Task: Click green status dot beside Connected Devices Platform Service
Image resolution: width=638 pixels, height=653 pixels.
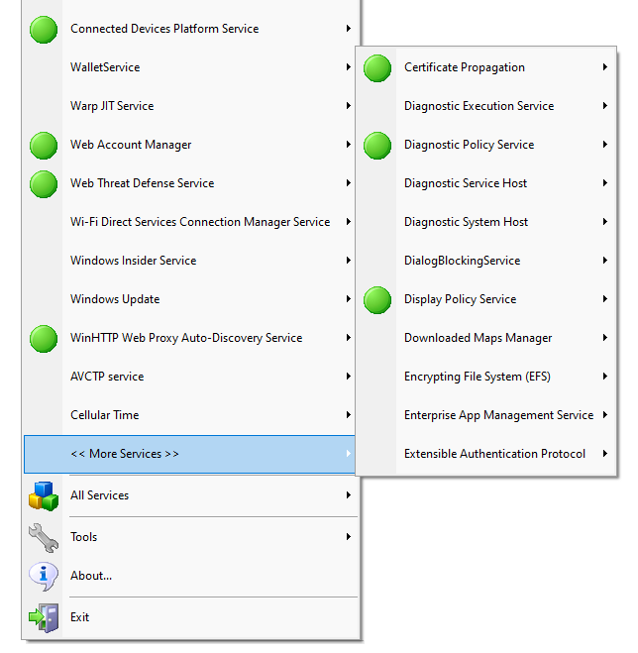Action: (x=44, y=30)
